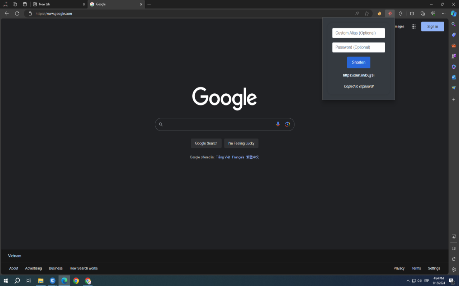Image resolution: width=459 pixels, height=286 pixels.
Task: Click the Google Search button
Action: [x=206, y=143]
